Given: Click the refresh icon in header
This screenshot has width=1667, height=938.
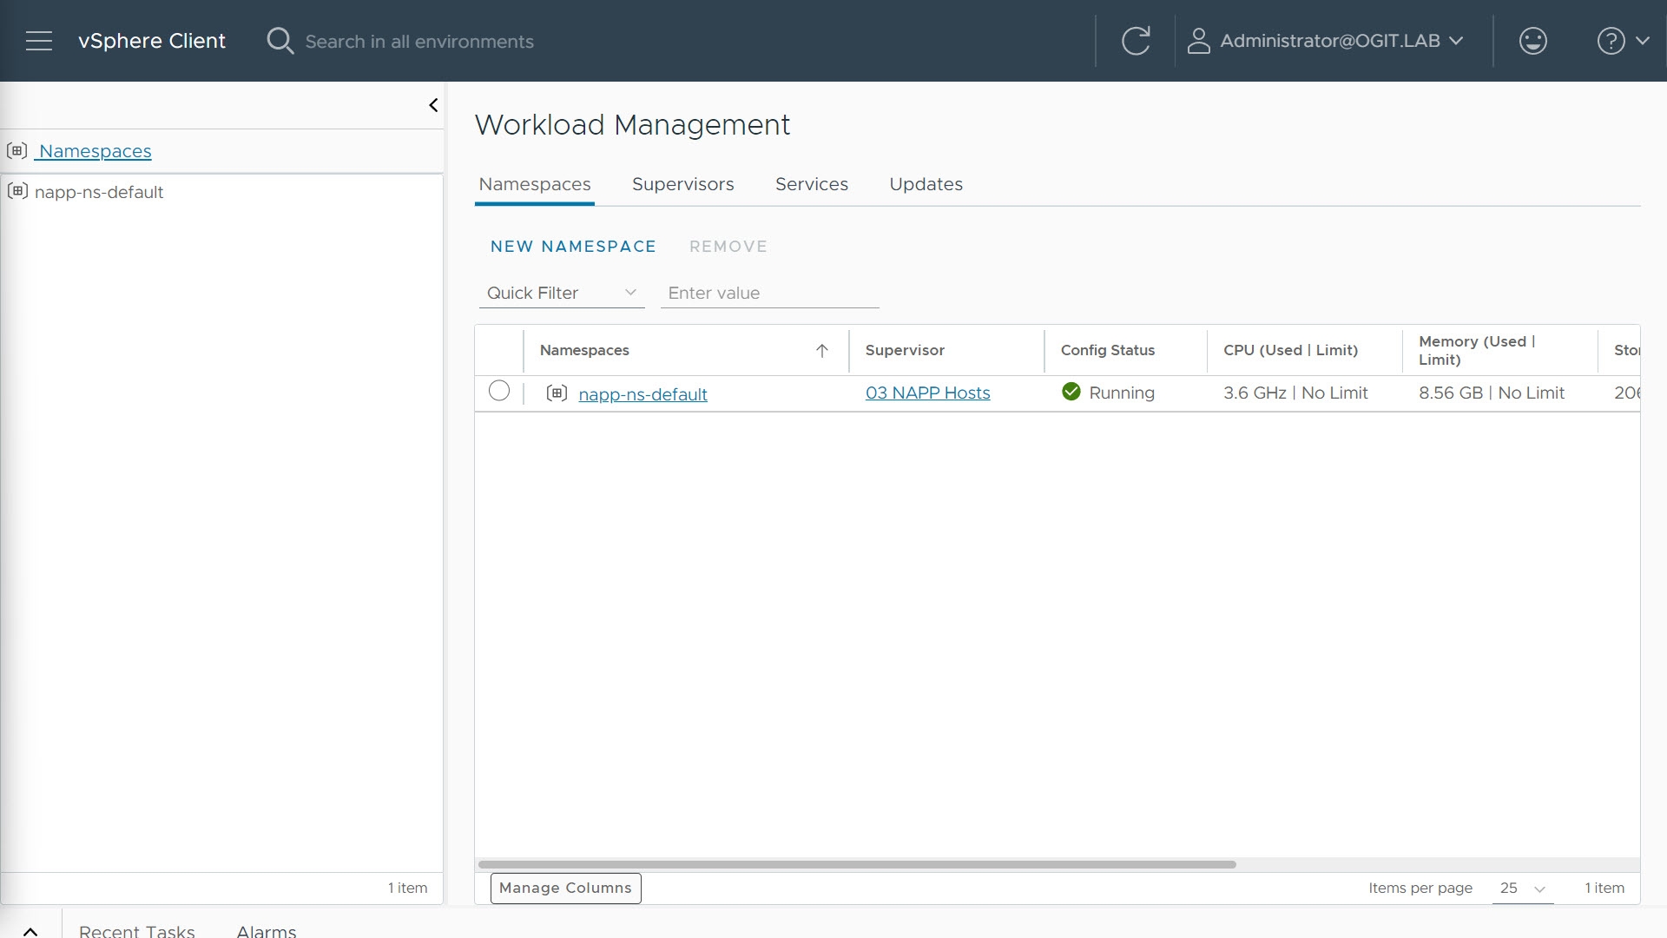Looking at the screenshot, I should coord(1135,41).
